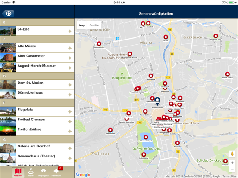The image size is (238, 178).
Task: Select the Johanniskirche map marker
Action: [x=99, y=44]
